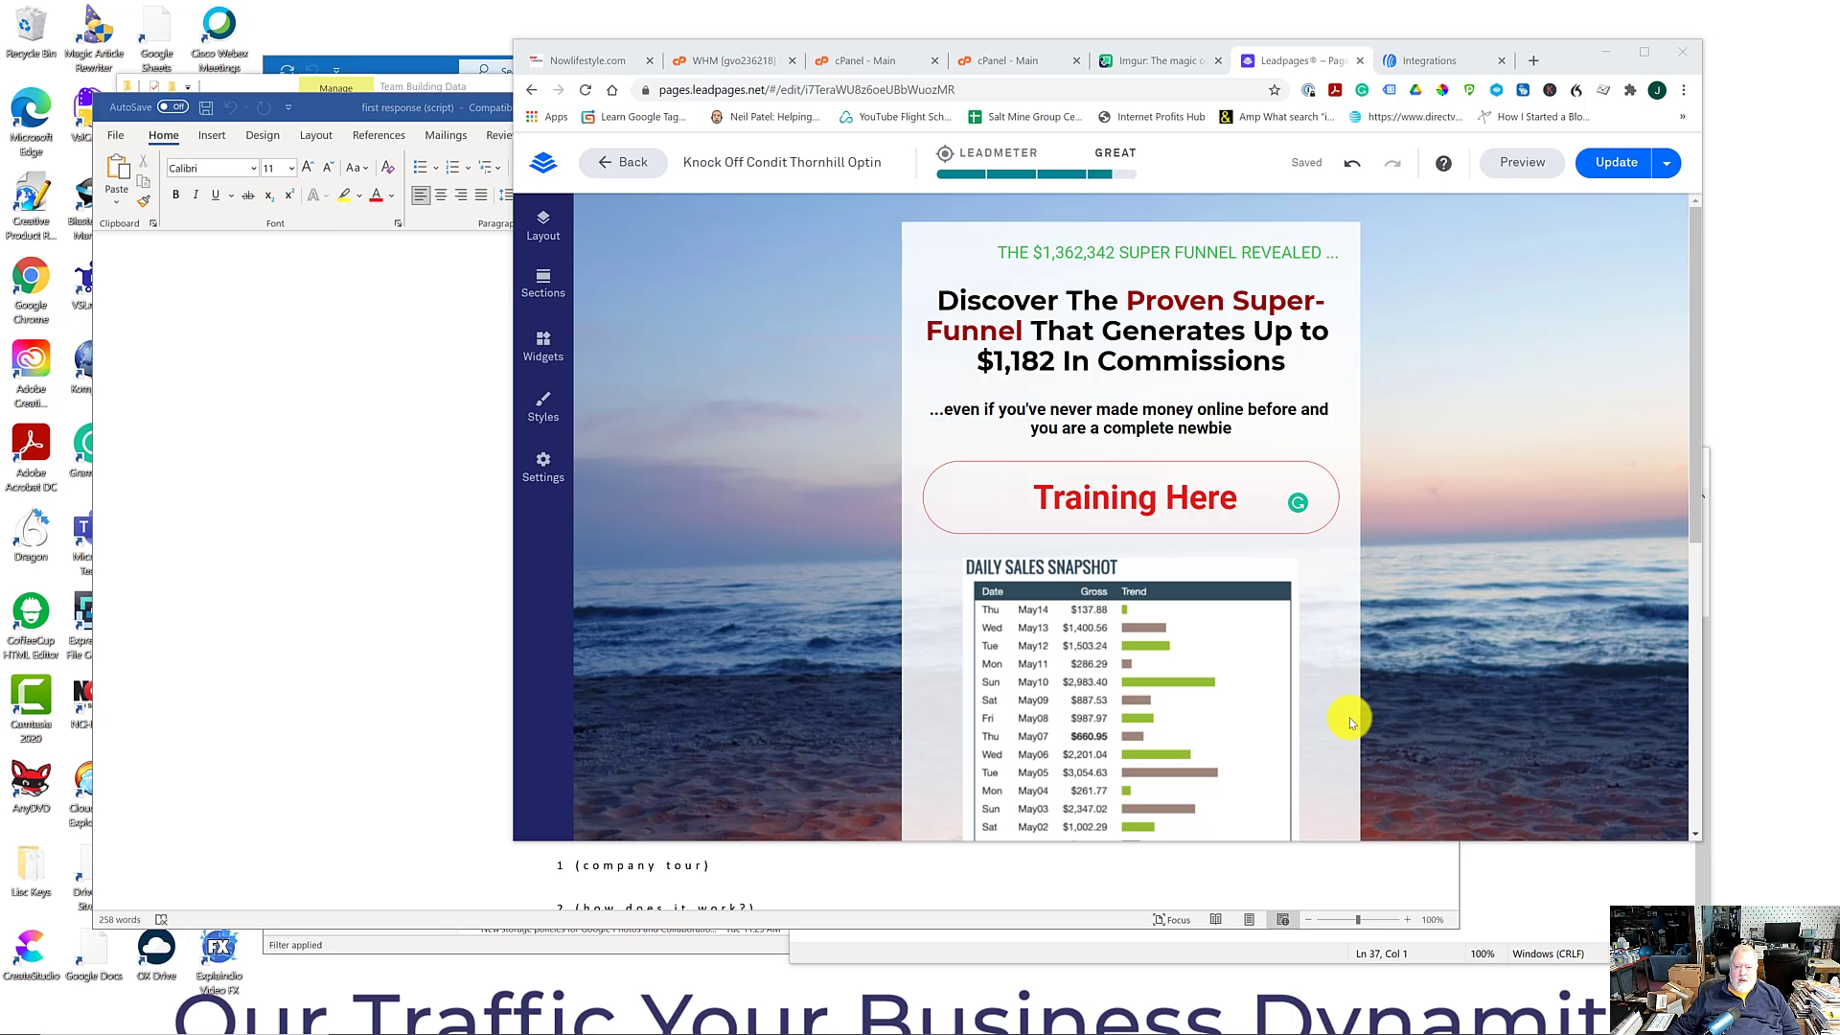Image resolution: width=1840 pixels, height=1035 pixels.
Task: Undo the last Leadpages edit
Action: 1352,163
